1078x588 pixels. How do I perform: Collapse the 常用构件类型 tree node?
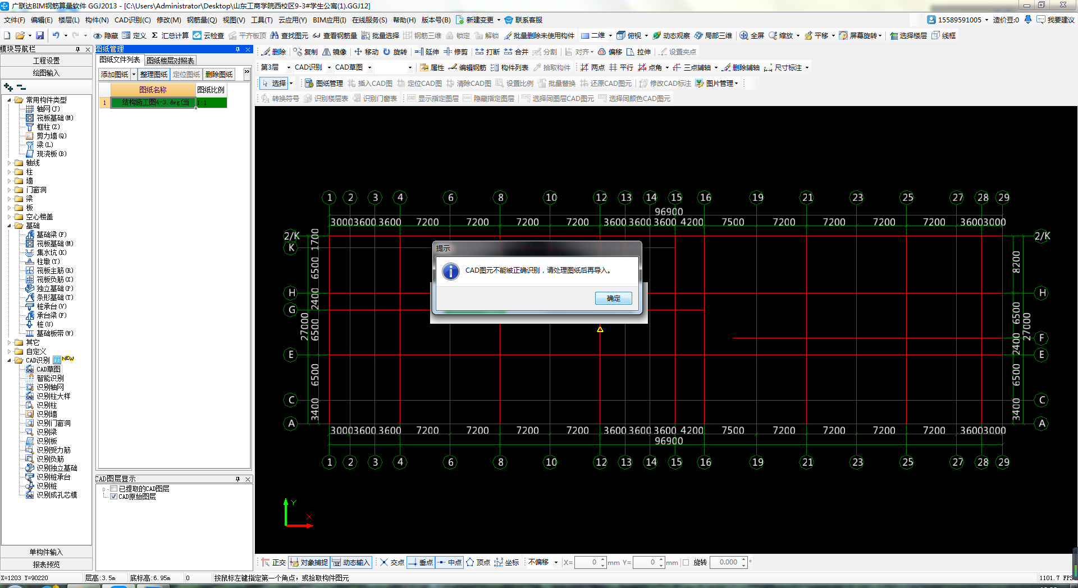pos(9,100)
